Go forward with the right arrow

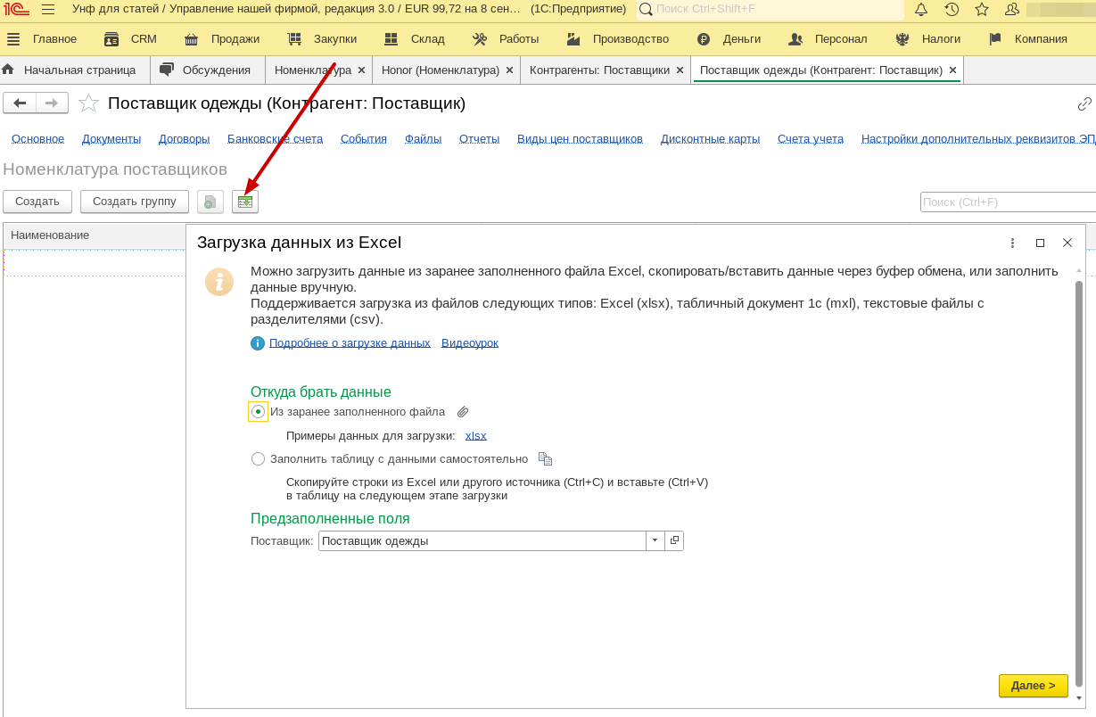tap(52, 103)
